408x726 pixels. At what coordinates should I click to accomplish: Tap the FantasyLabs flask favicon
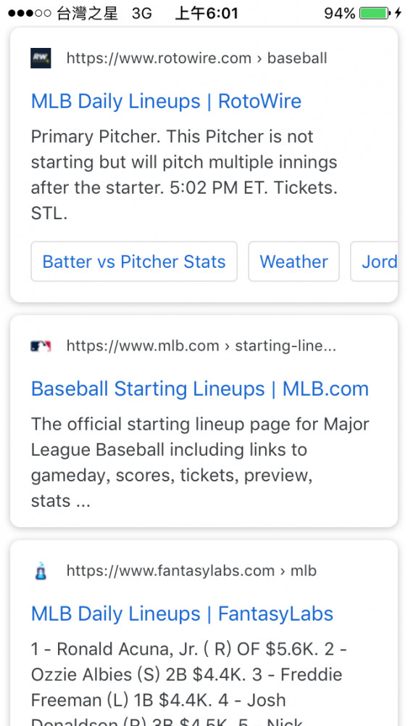point(41,571)
